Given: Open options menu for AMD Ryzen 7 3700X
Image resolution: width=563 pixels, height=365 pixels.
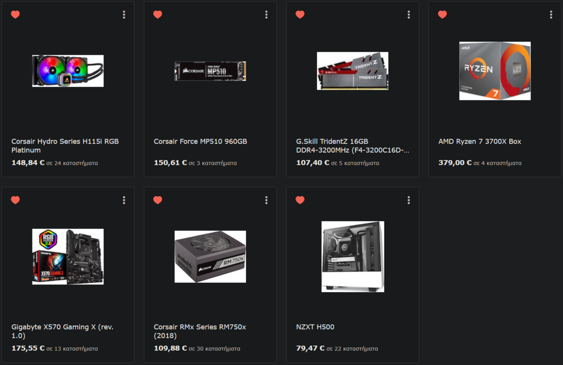Looking at the screenshot, I should tap(551, 14).
